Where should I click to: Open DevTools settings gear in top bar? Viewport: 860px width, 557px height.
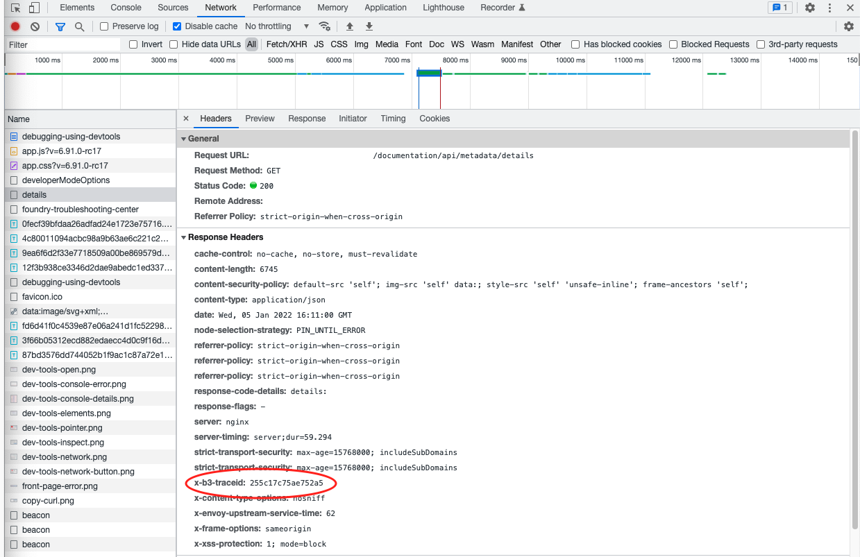pos(810,8)
